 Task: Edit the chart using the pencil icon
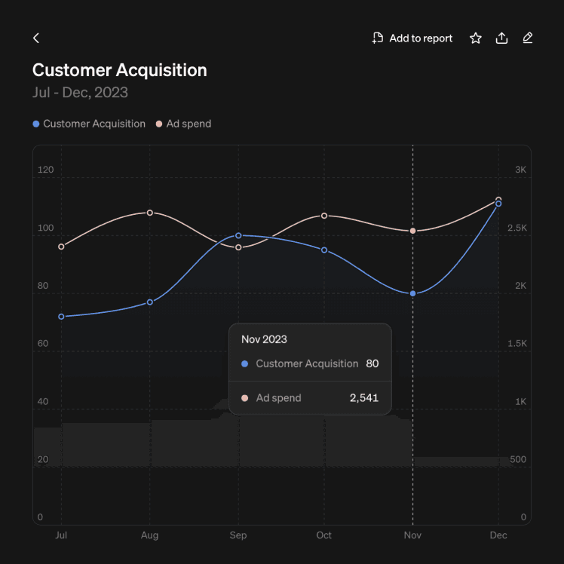[528, 38]
